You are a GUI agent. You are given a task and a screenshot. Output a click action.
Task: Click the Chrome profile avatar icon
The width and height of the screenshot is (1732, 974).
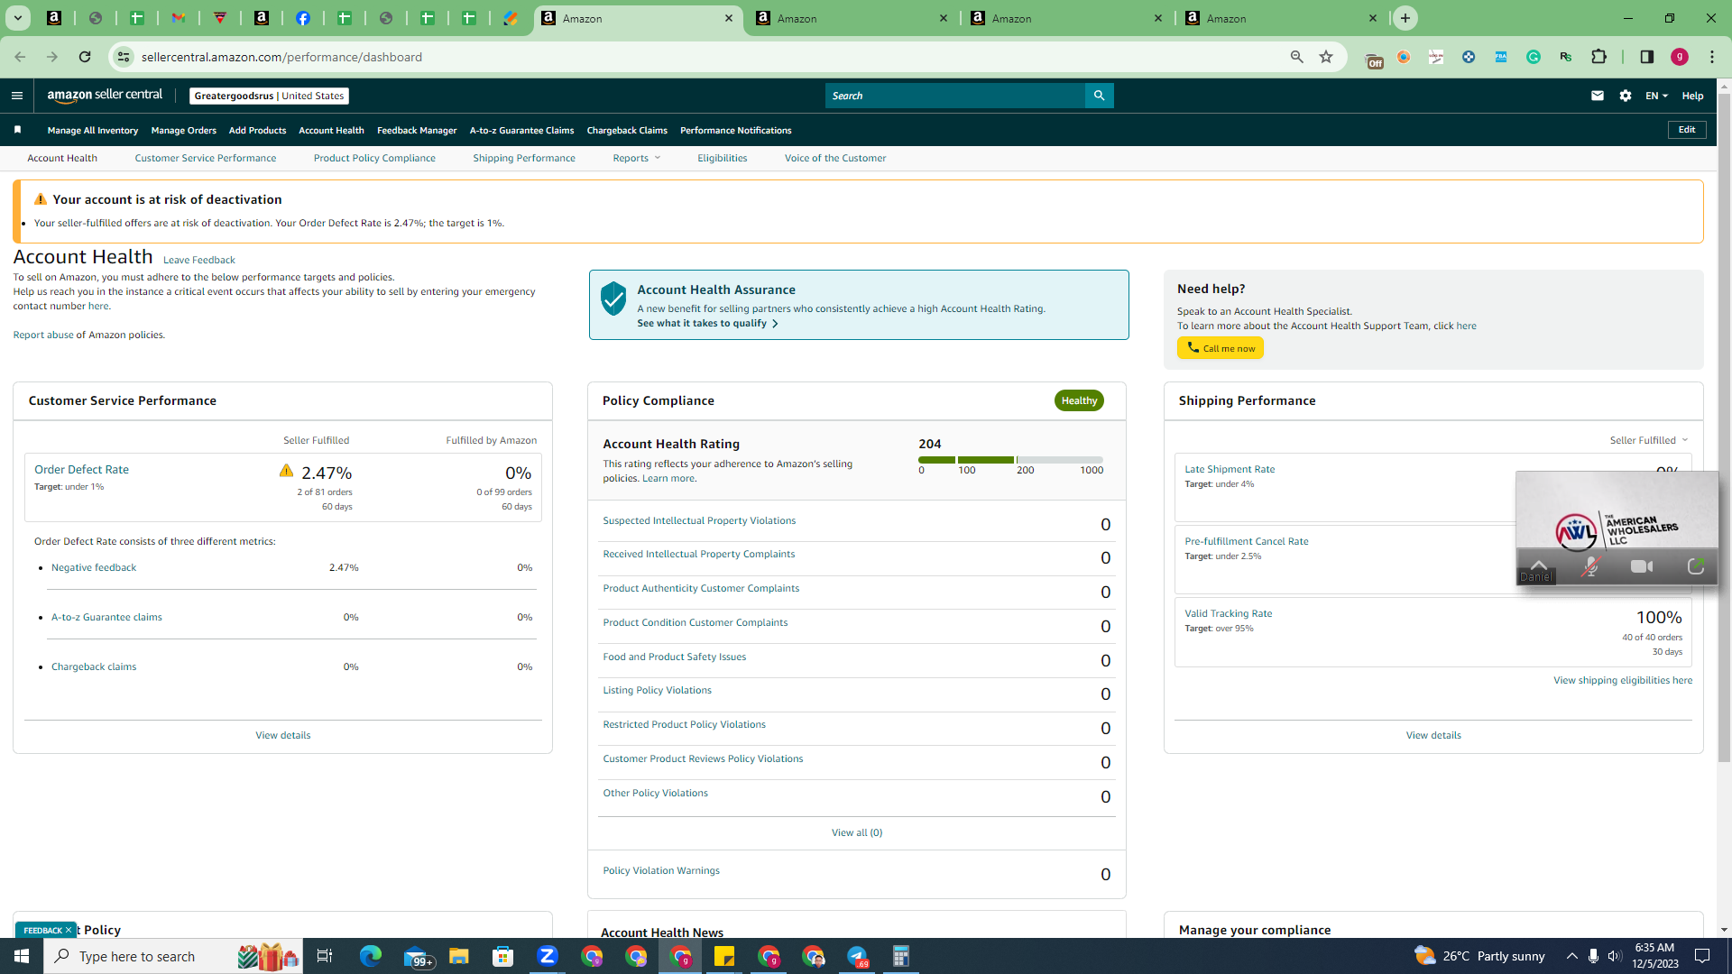(x=1680, y=57)
